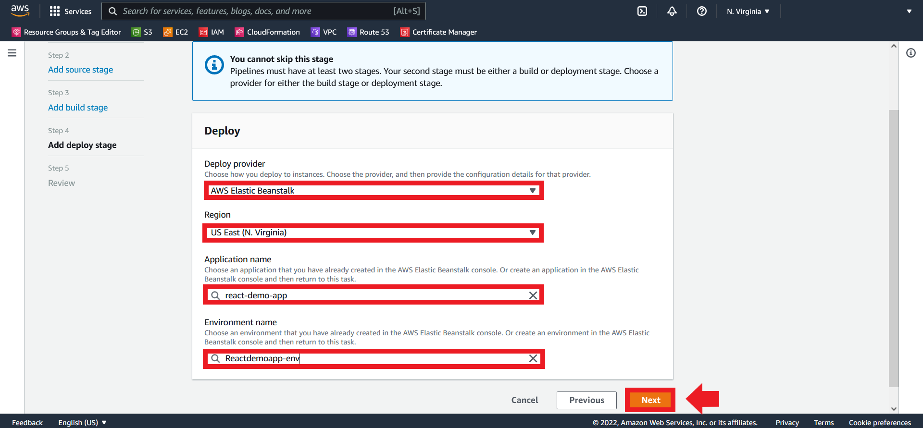This screenshot has width=923, height=428.
Task: Focus the AWS search bar
Action: click(x=263, y=11)
